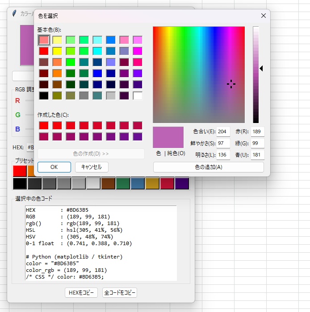Click the purple color preview box 色|純色
Image resolution: width=310 pixels, height=312 pixels.
click(168, 137)
